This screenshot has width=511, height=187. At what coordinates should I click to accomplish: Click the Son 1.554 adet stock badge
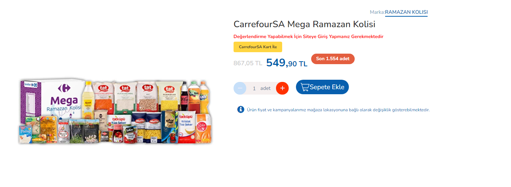333,59
